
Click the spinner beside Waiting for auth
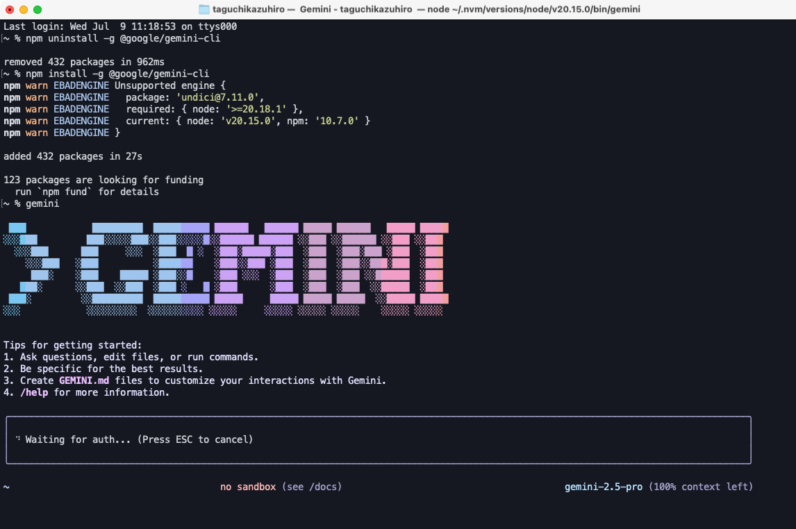tap(18, 439)
